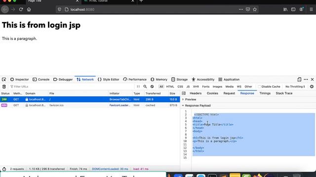The image size is (316, 177).
Task: Open Firefox account icon
Action: [x=301, y=9]
